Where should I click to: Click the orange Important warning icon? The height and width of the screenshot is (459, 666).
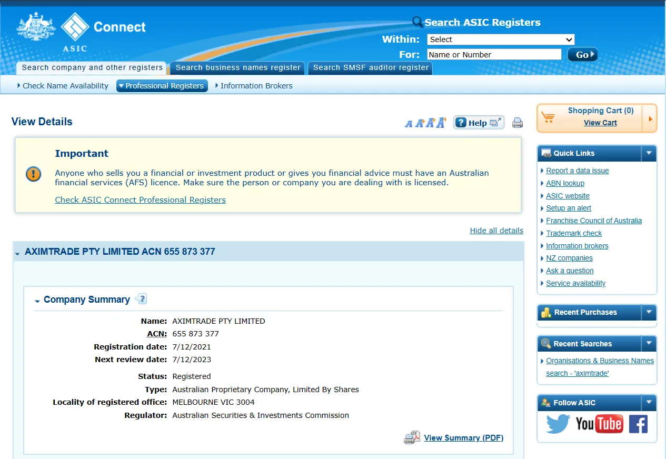pyautogui.click(x=33, y=174)
